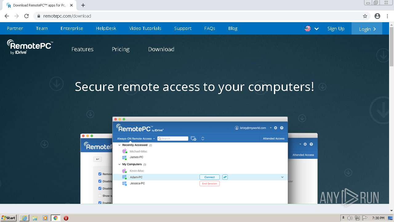This screenshot has height=222, width=394.
Task: Click the back arrow button in the left window
Action: click(x=97, y=159)
